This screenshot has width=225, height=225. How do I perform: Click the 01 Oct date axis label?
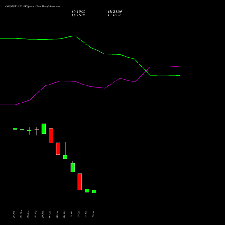pyautogui.click(x=50, y=214)
